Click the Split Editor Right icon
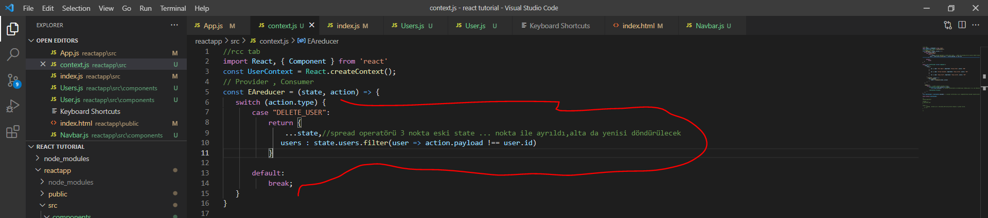Viewport: 988px width, 218px height. [962, 25]
